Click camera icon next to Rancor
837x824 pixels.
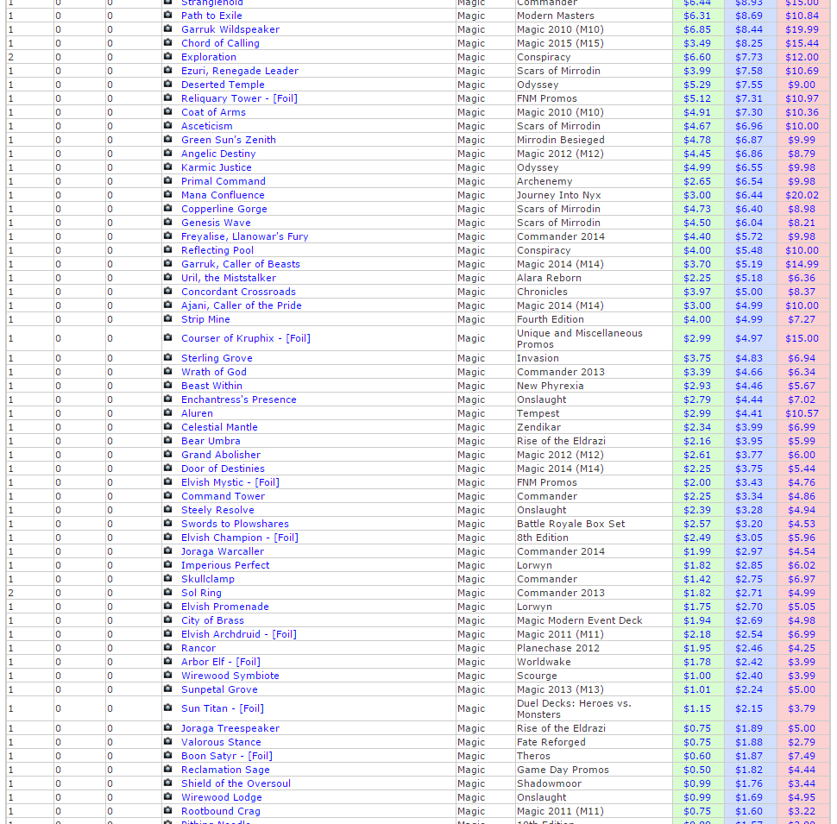click(167, 648)
